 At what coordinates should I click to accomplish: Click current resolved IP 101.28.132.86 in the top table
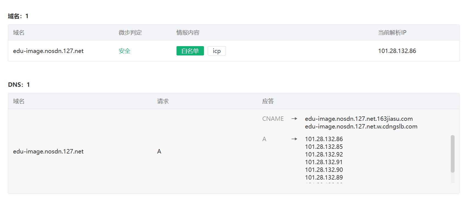coord(397,51)
